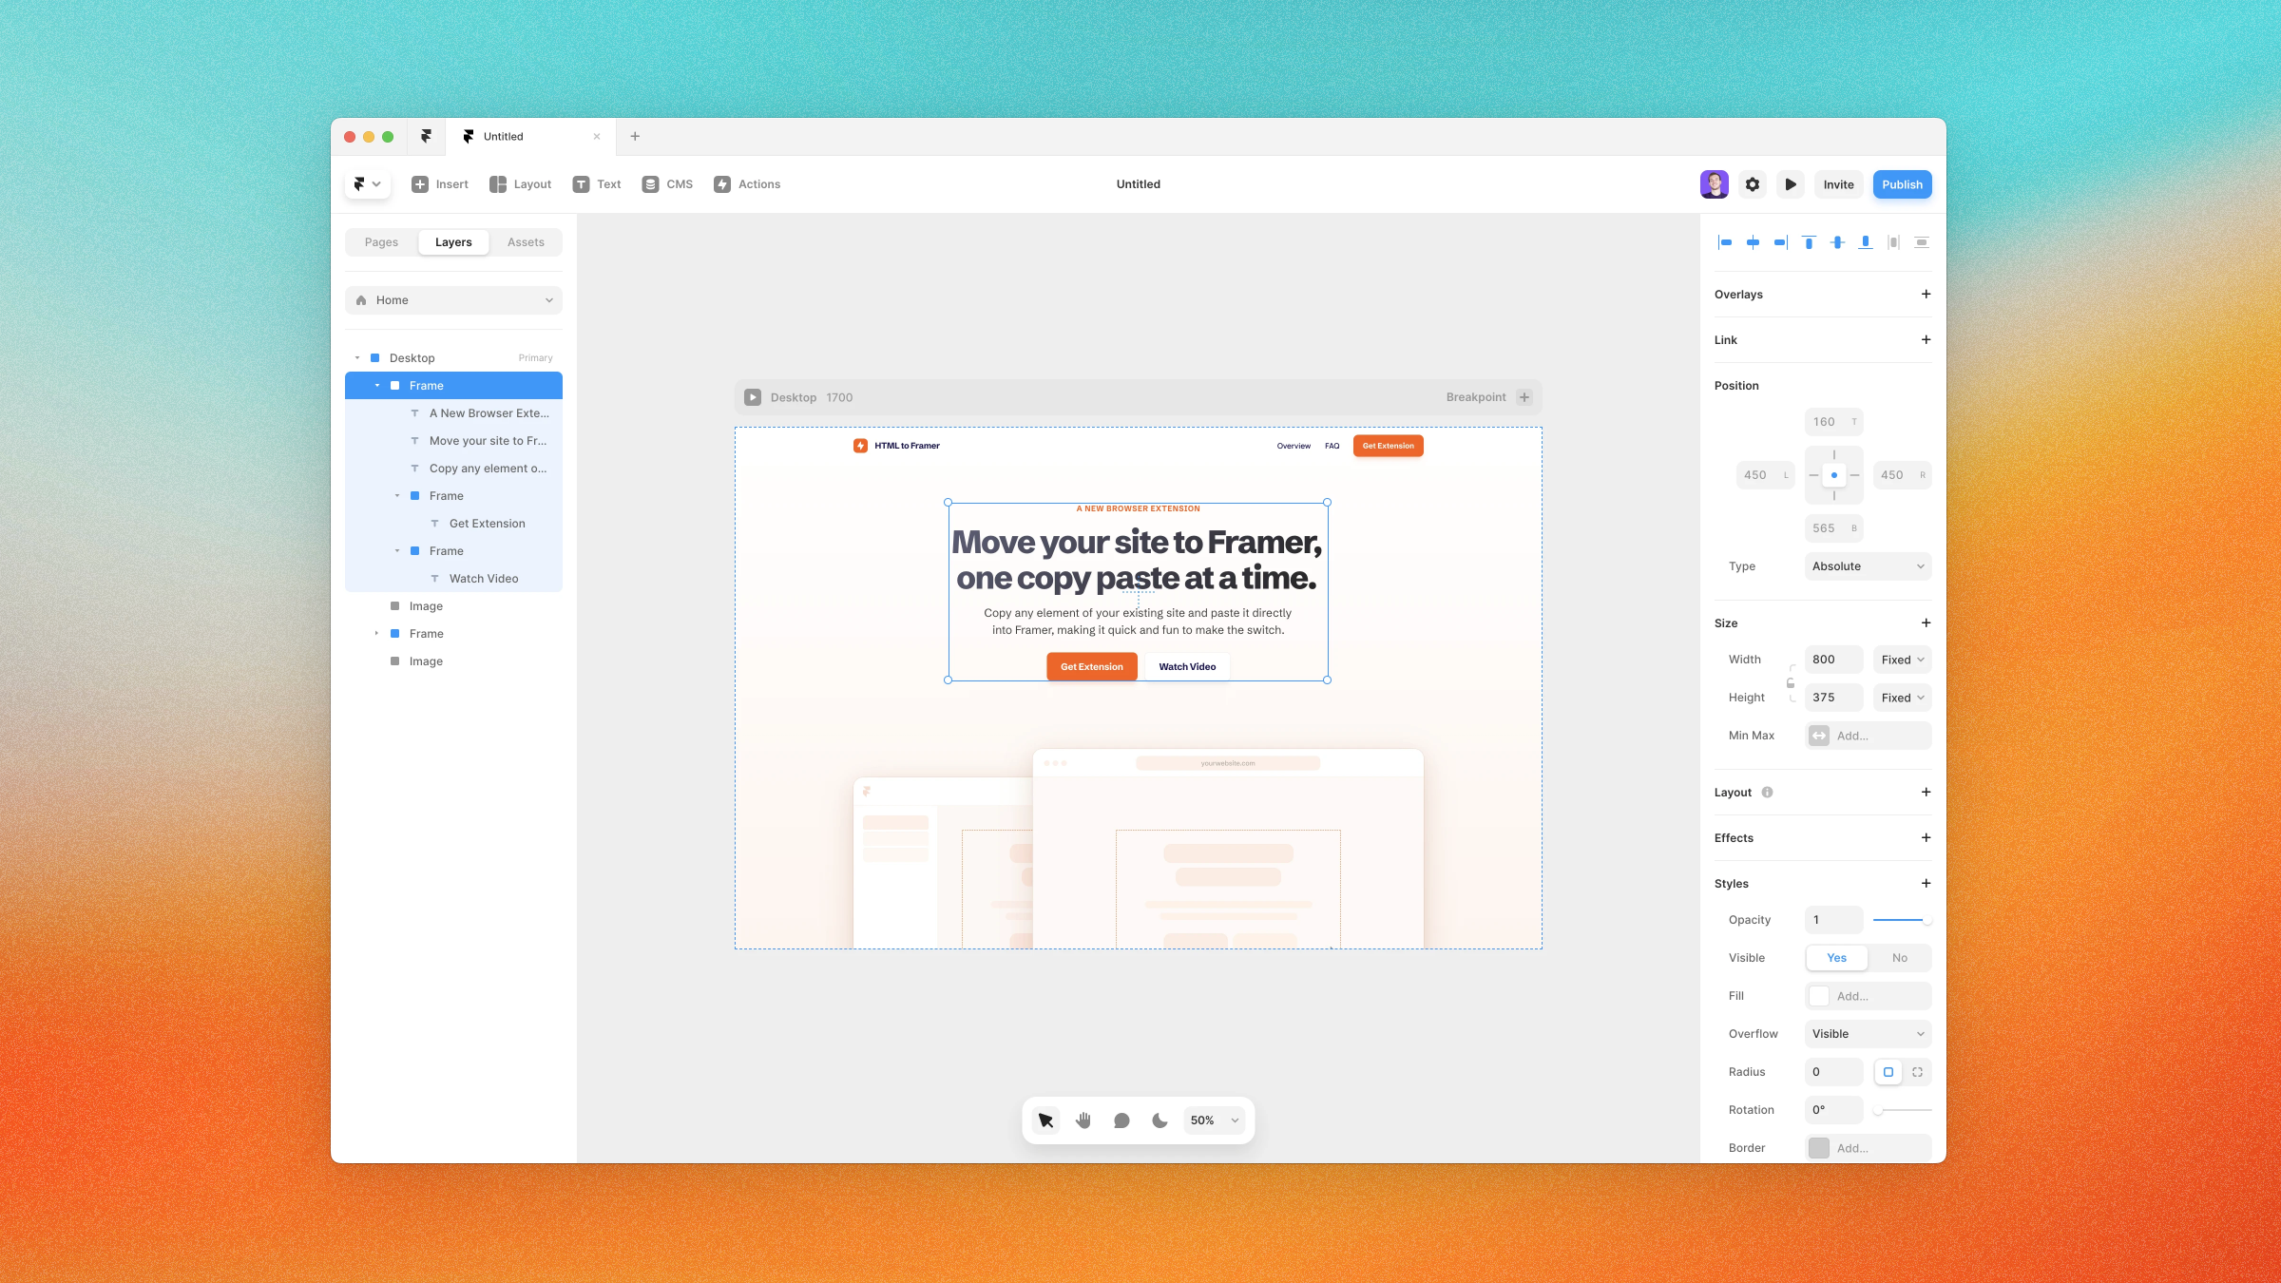Click the Preview play button
Screen dimensions: 2281x1283
pos(1791,184)
